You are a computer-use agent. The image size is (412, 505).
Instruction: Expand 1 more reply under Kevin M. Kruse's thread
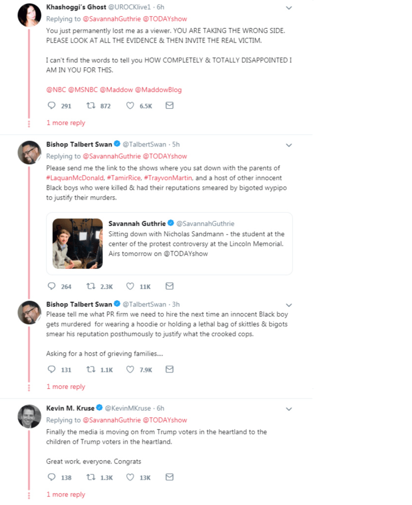click(x=66, y=494)
